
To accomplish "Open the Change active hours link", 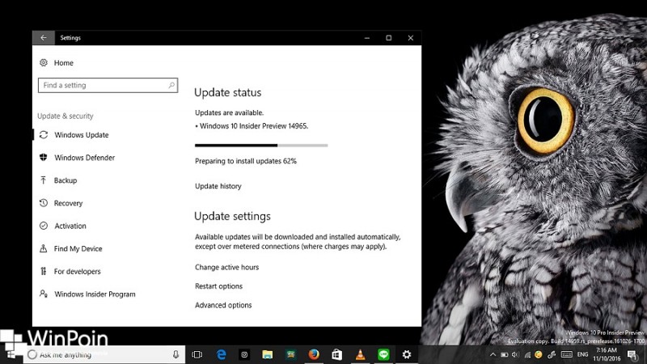I will tap(227, 267).
